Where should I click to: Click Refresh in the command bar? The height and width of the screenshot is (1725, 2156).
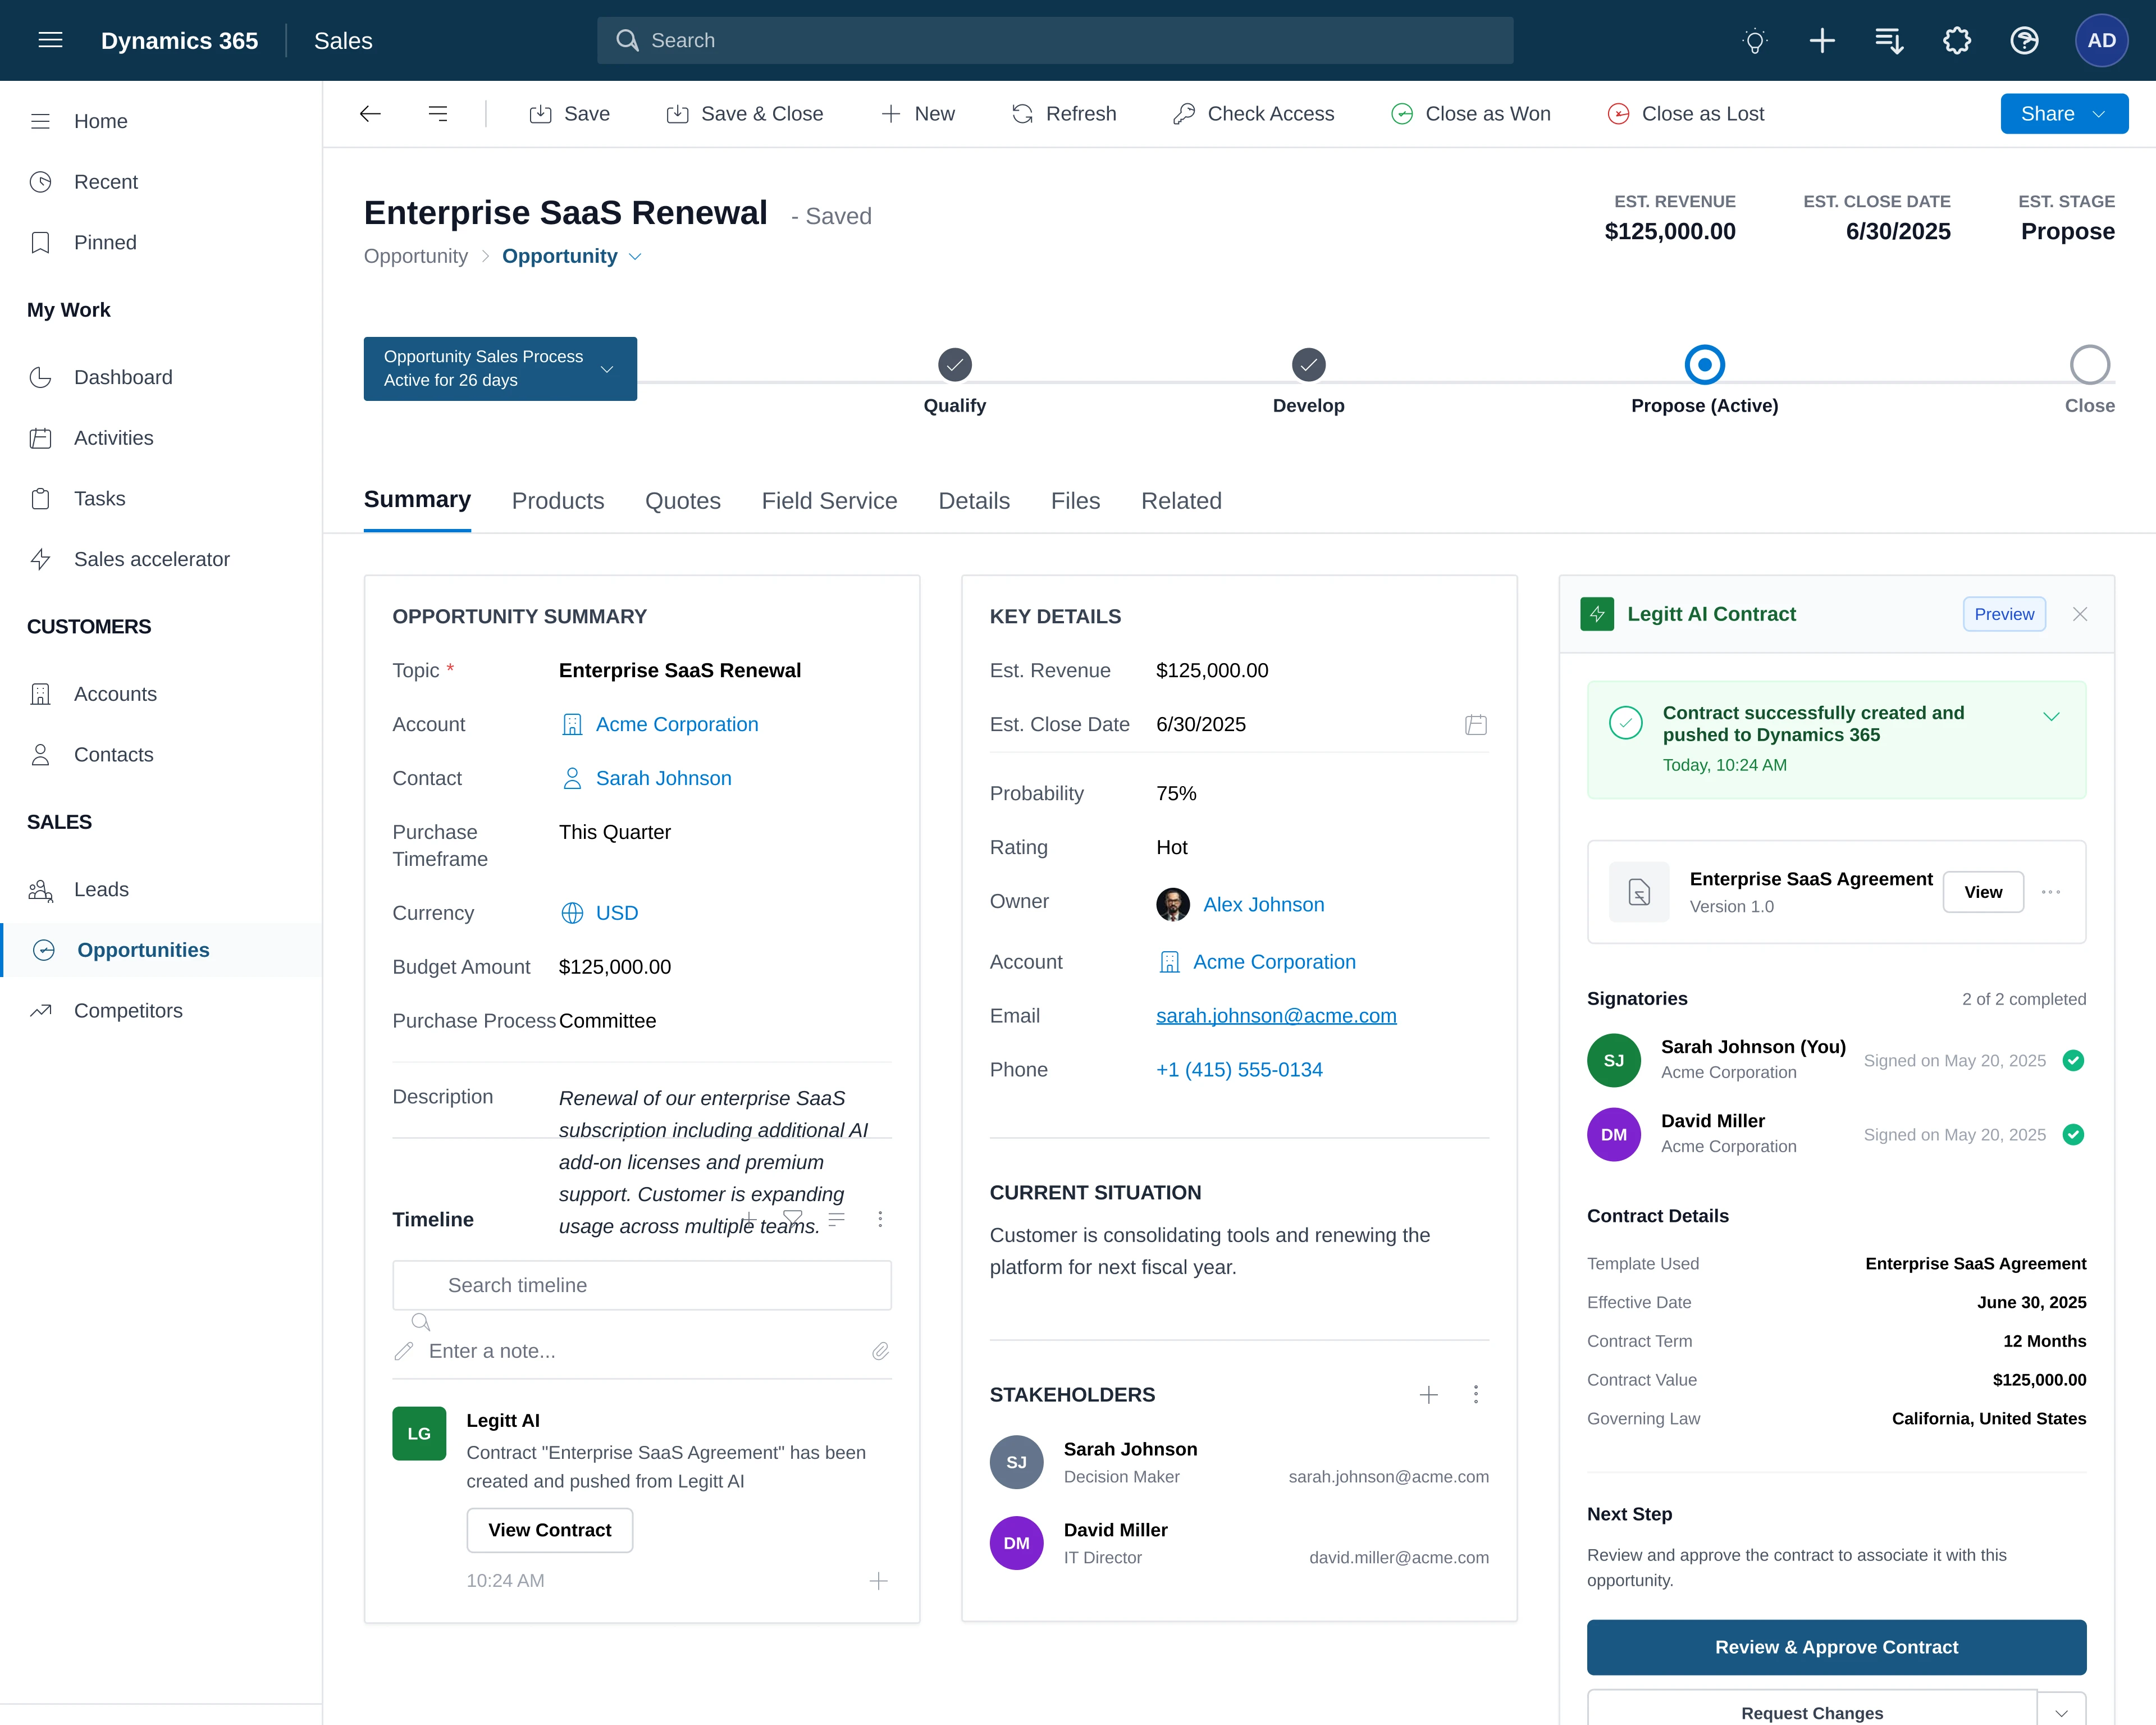[x=1064, y=114]
